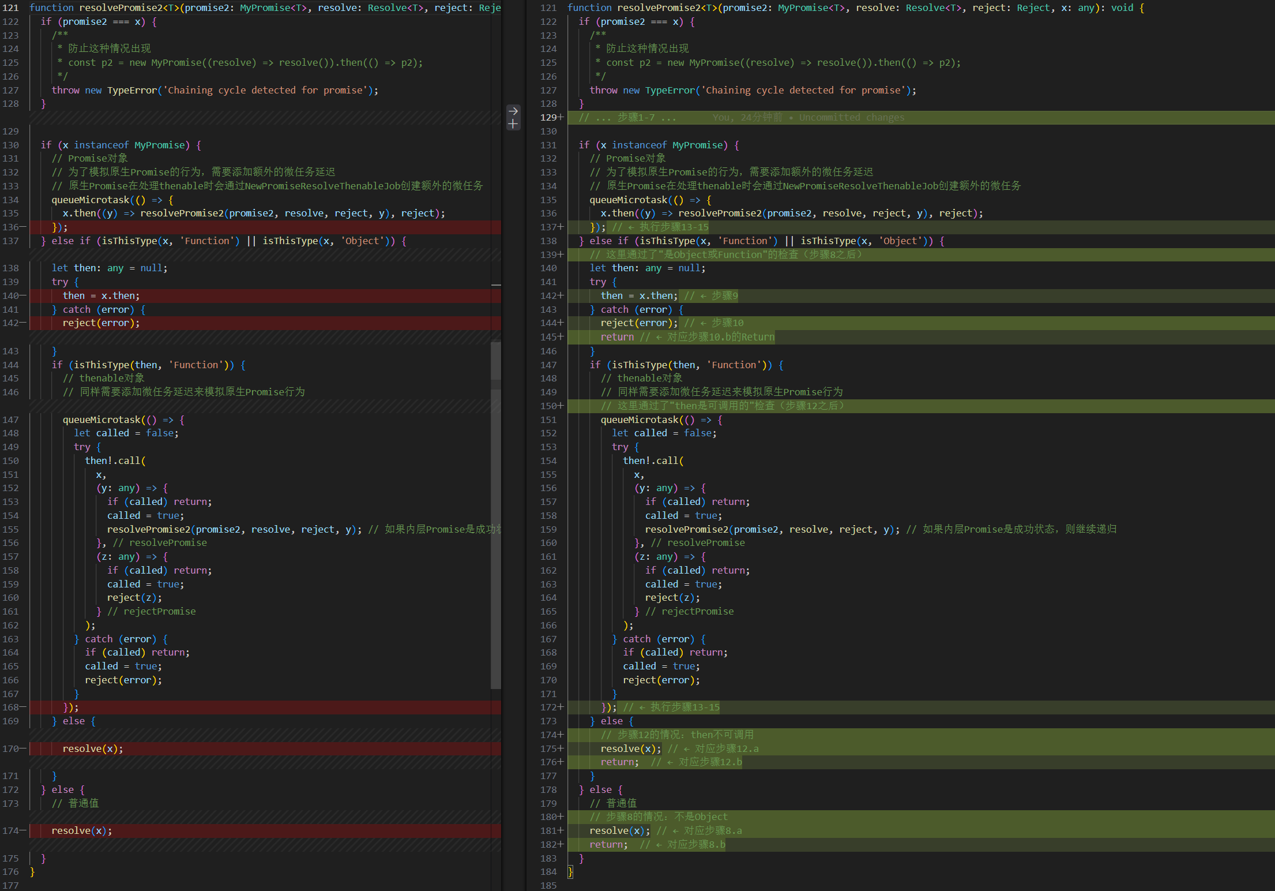Click the minus marker beside line 170

23,748
